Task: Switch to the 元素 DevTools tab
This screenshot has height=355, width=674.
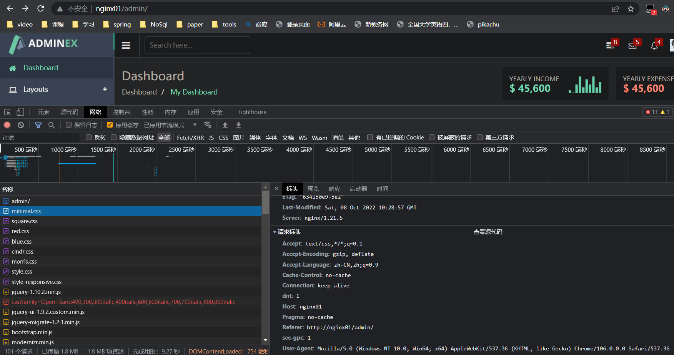Action: tap(43, 112)
